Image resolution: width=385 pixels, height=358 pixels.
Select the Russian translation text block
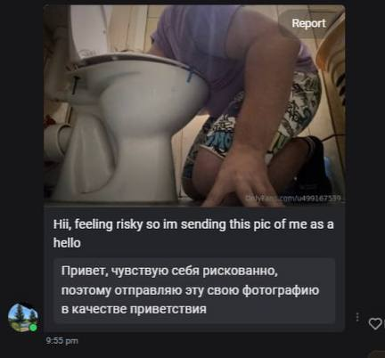point(194,290)
